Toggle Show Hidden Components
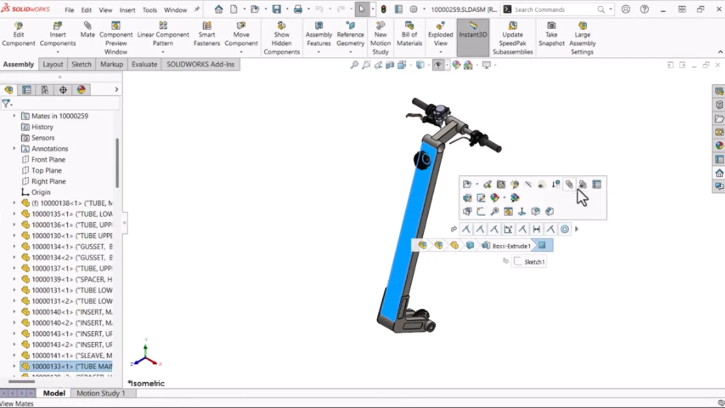Screen dimensions: 725x408 pos(281,38)
